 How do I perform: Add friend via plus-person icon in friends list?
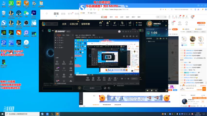click(x=157, y=38)
